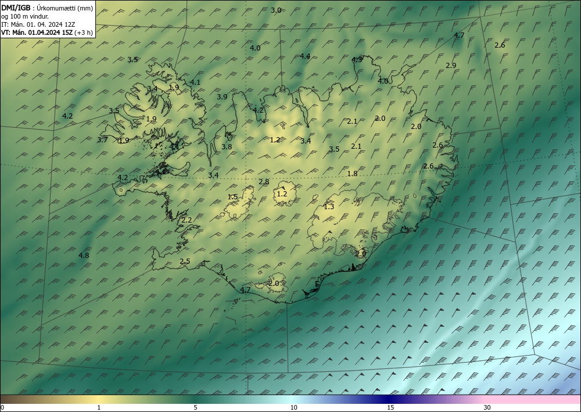Viewport: 581px width, 412px height.
Task: Click the color scale label 15
Action: click(x=390, y=408)
